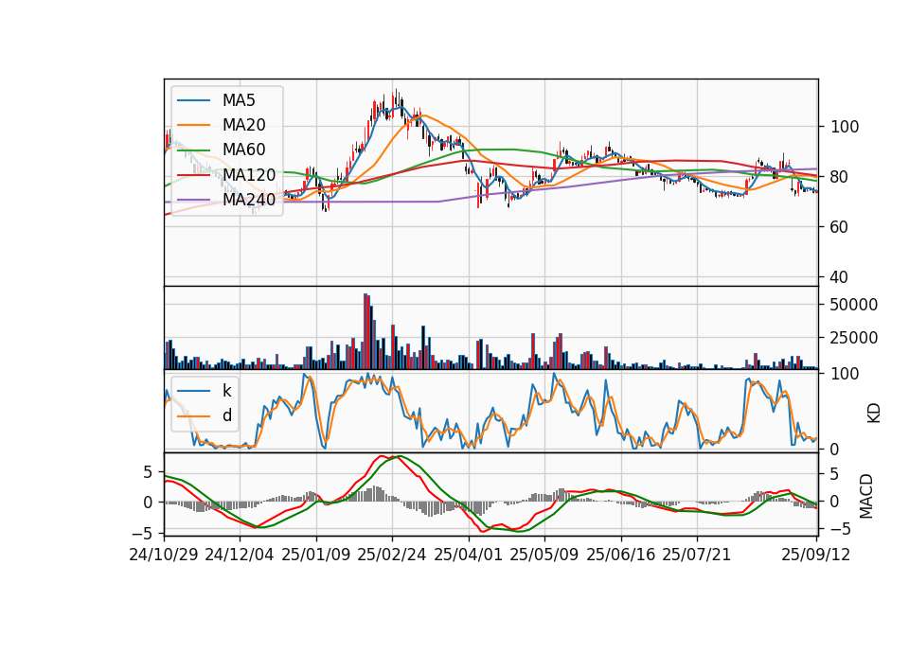The height and width of the screenshot is (653, 909).
Task: Click the 25/01/09 date label
Action: [316, 556]
